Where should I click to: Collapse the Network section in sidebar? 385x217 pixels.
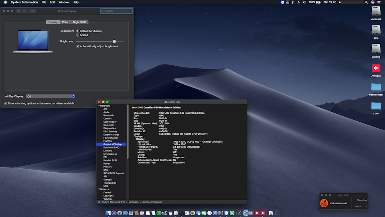coord(99,189)
